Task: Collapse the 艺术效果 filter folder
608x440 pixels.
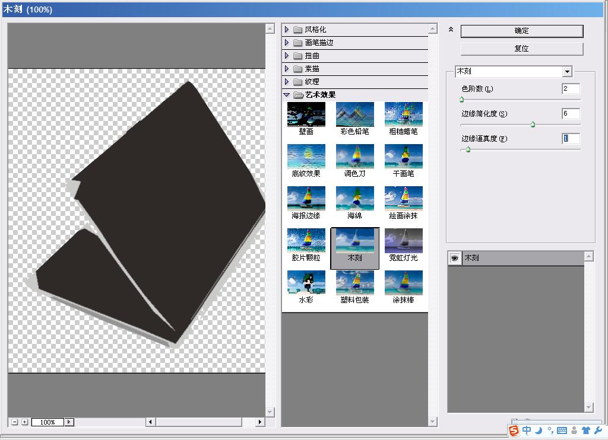Action: coord(287,94)
